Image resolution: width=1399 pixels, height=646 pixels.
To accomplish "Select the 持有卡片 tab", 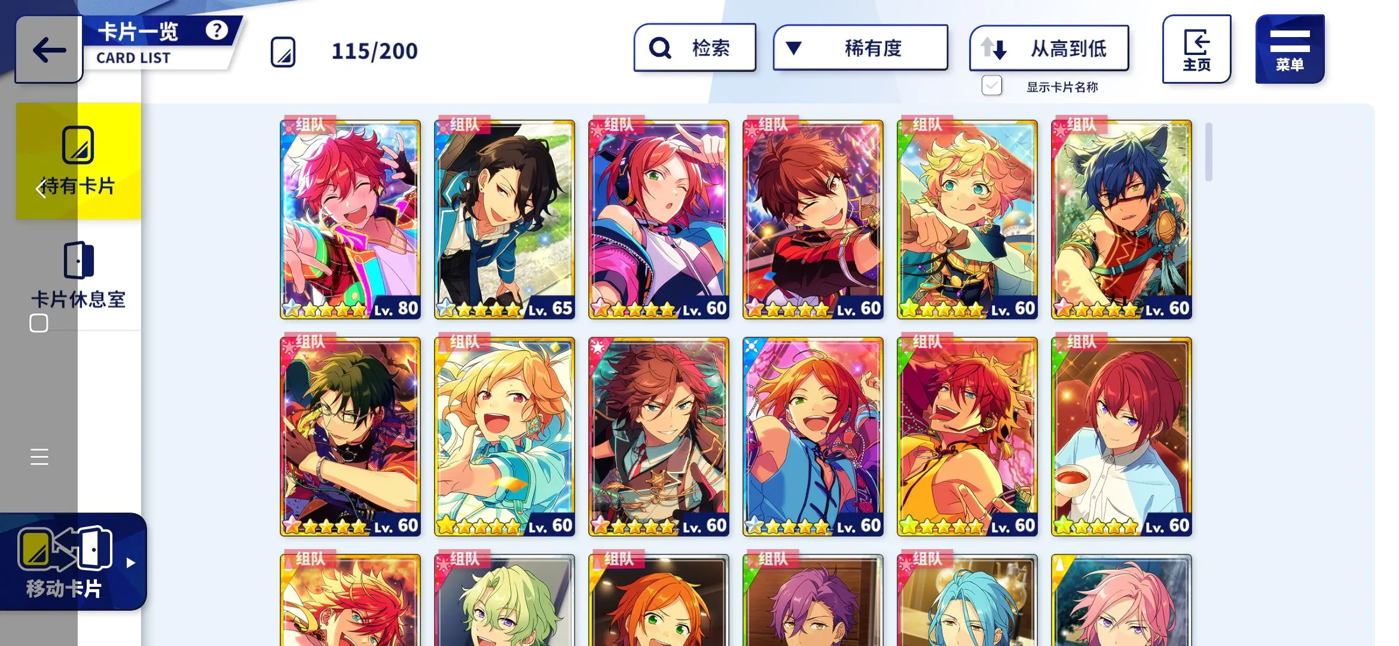I will 78,161.
